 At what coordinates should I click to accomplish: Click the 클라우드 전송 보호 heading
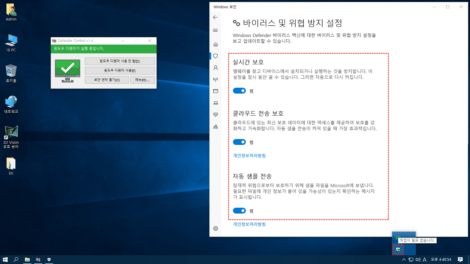tap(258, 114)
